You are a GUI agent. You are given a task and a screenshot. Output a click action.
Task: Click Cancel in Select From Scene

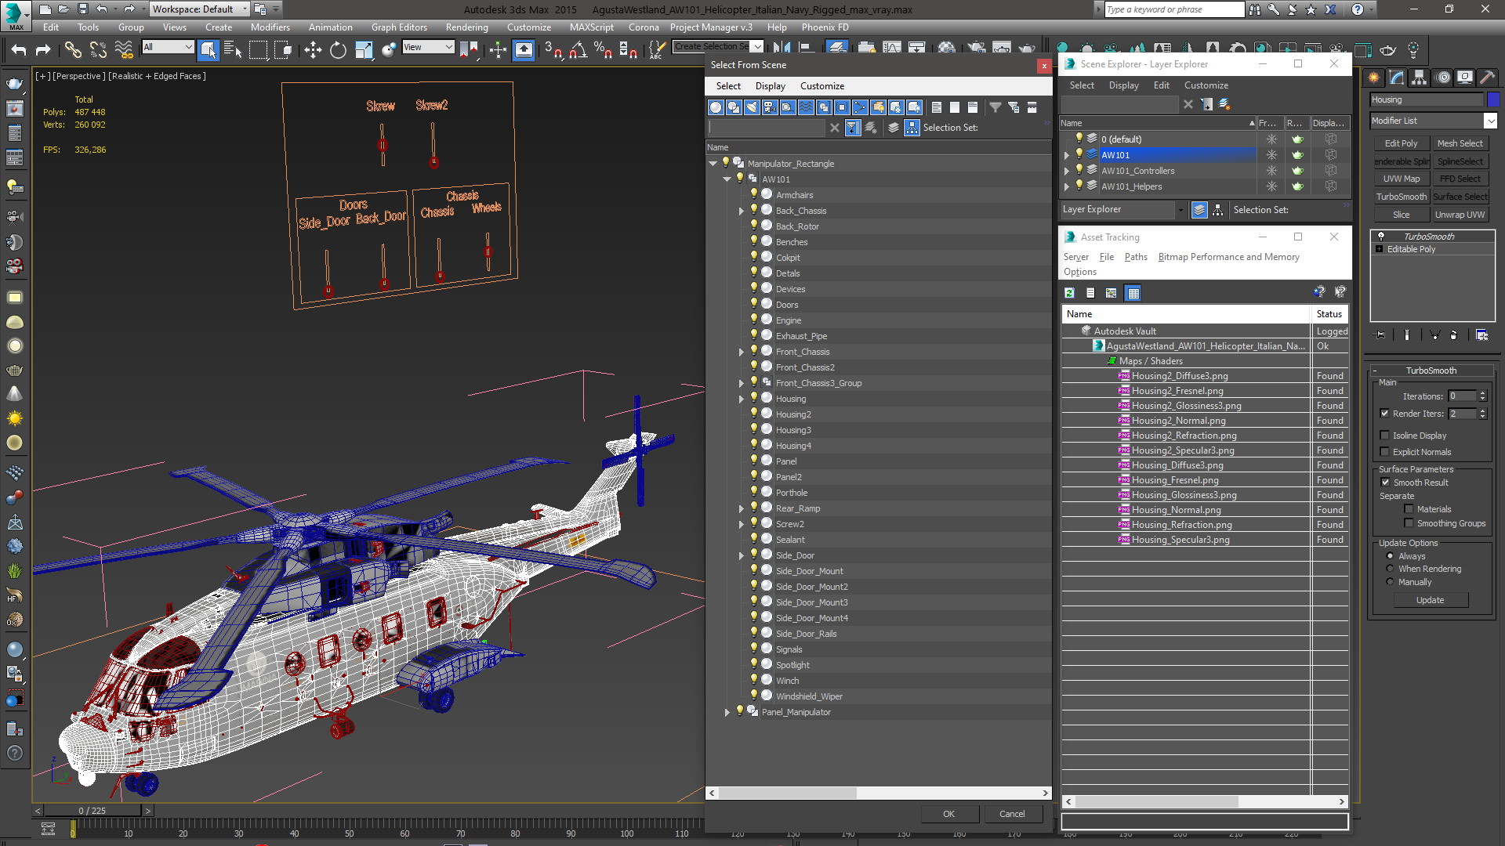tap(1012, 814)
